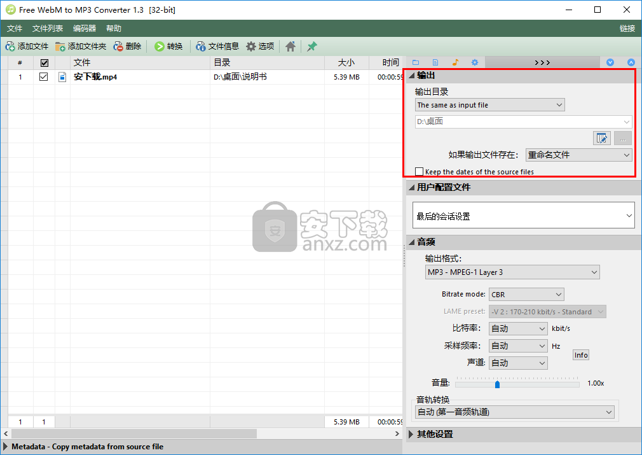Toggle the header select-all checkbox

pyautogui.click(x=44, y=63)
